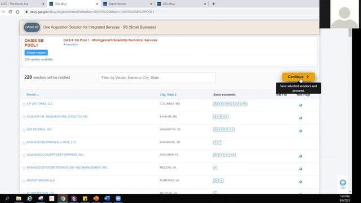Check Advanced Systems Technology and Management row box
Screen dimensions: 361x203
24,169
